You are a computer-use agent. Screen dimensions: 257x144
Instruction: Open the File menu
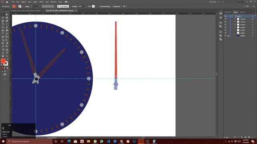click(13, 2)
